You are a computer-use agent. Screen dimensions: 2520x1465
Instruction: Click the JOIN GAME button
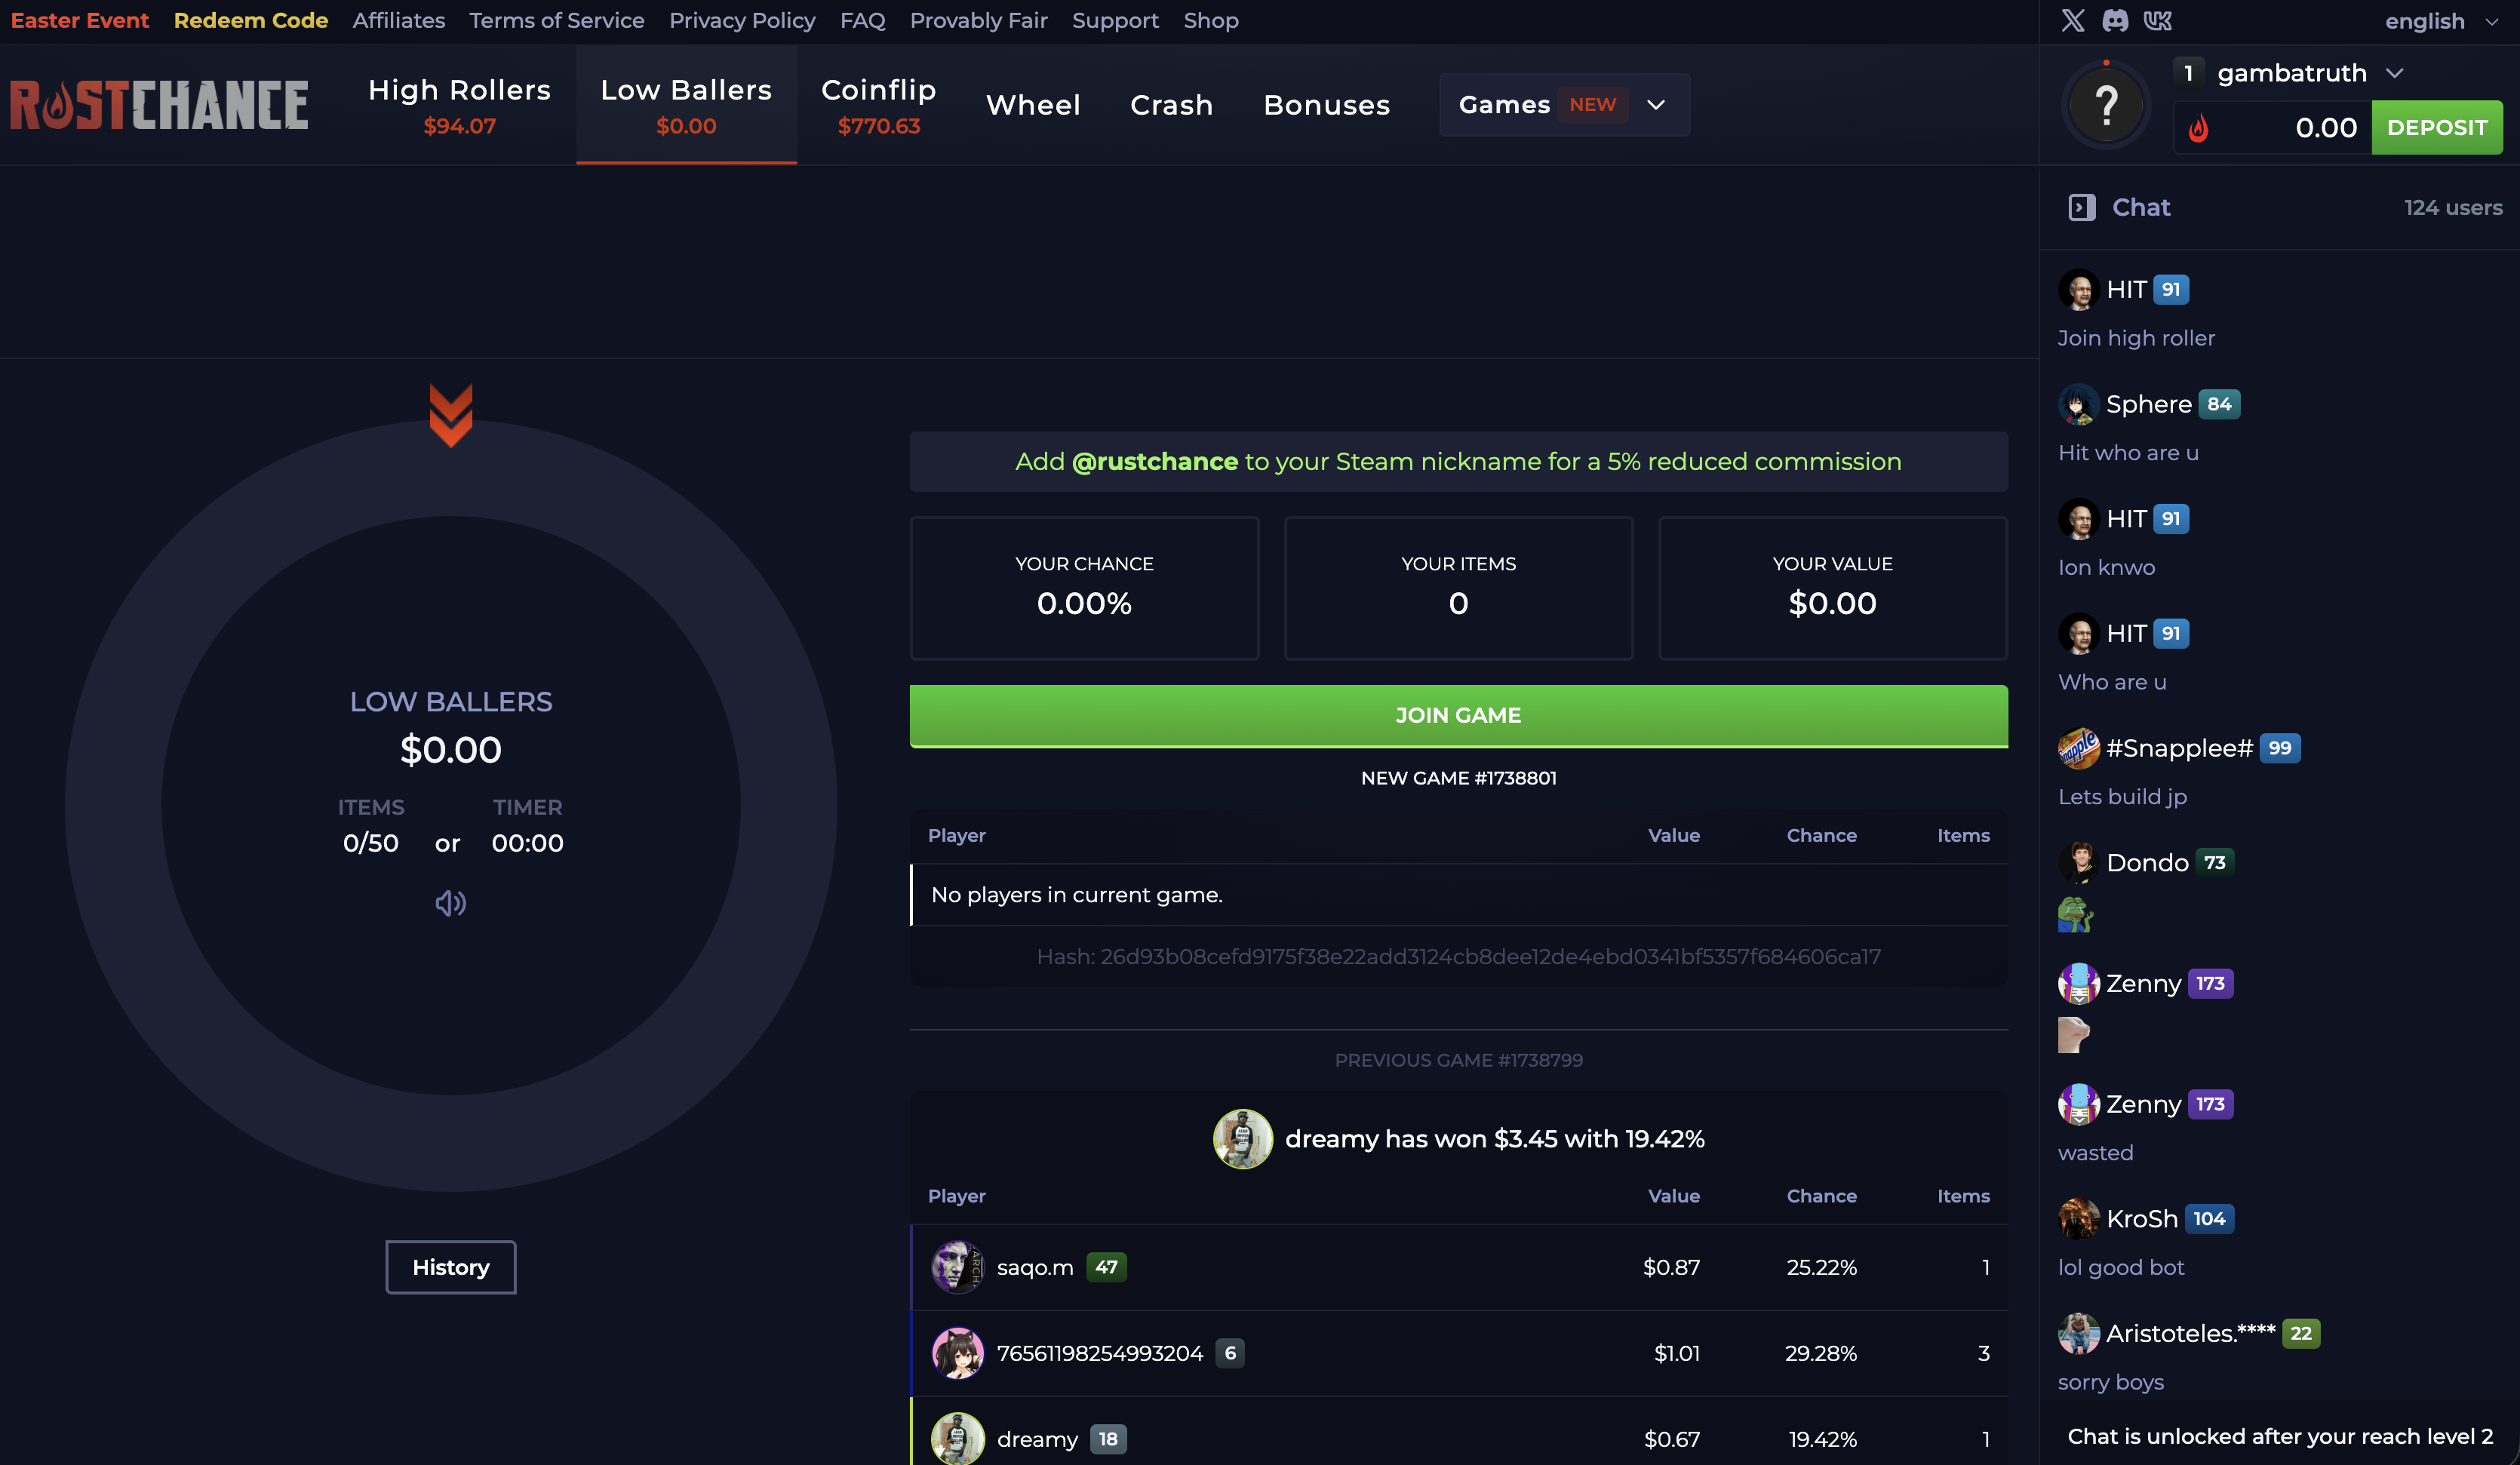(x=1458, y=716)
